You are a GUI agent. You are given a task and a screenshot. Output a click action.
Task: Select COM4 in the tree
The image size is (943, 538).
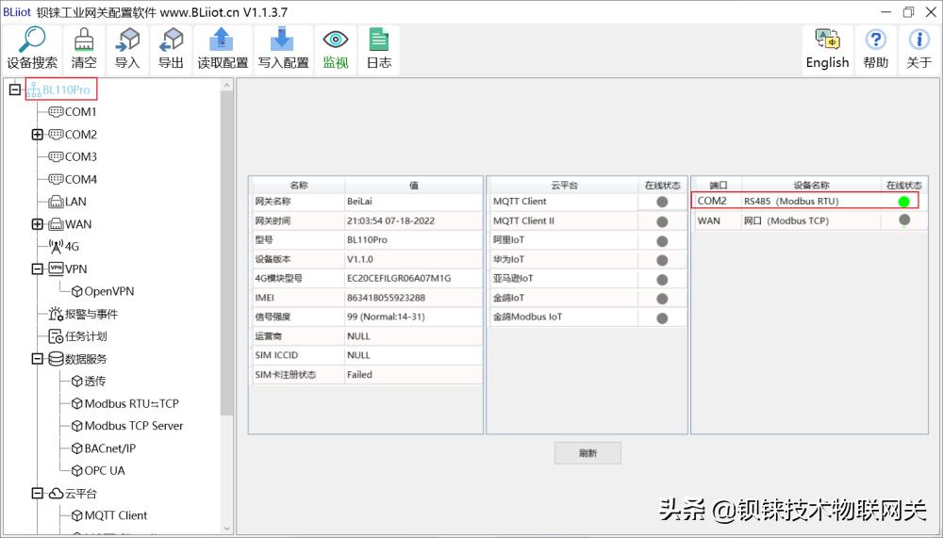pos(73,179)
